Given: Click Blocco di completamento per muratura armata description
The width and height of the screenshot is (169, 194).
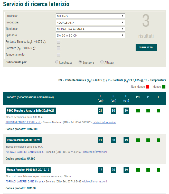Looking at the screenshot, I should (38, 176).
